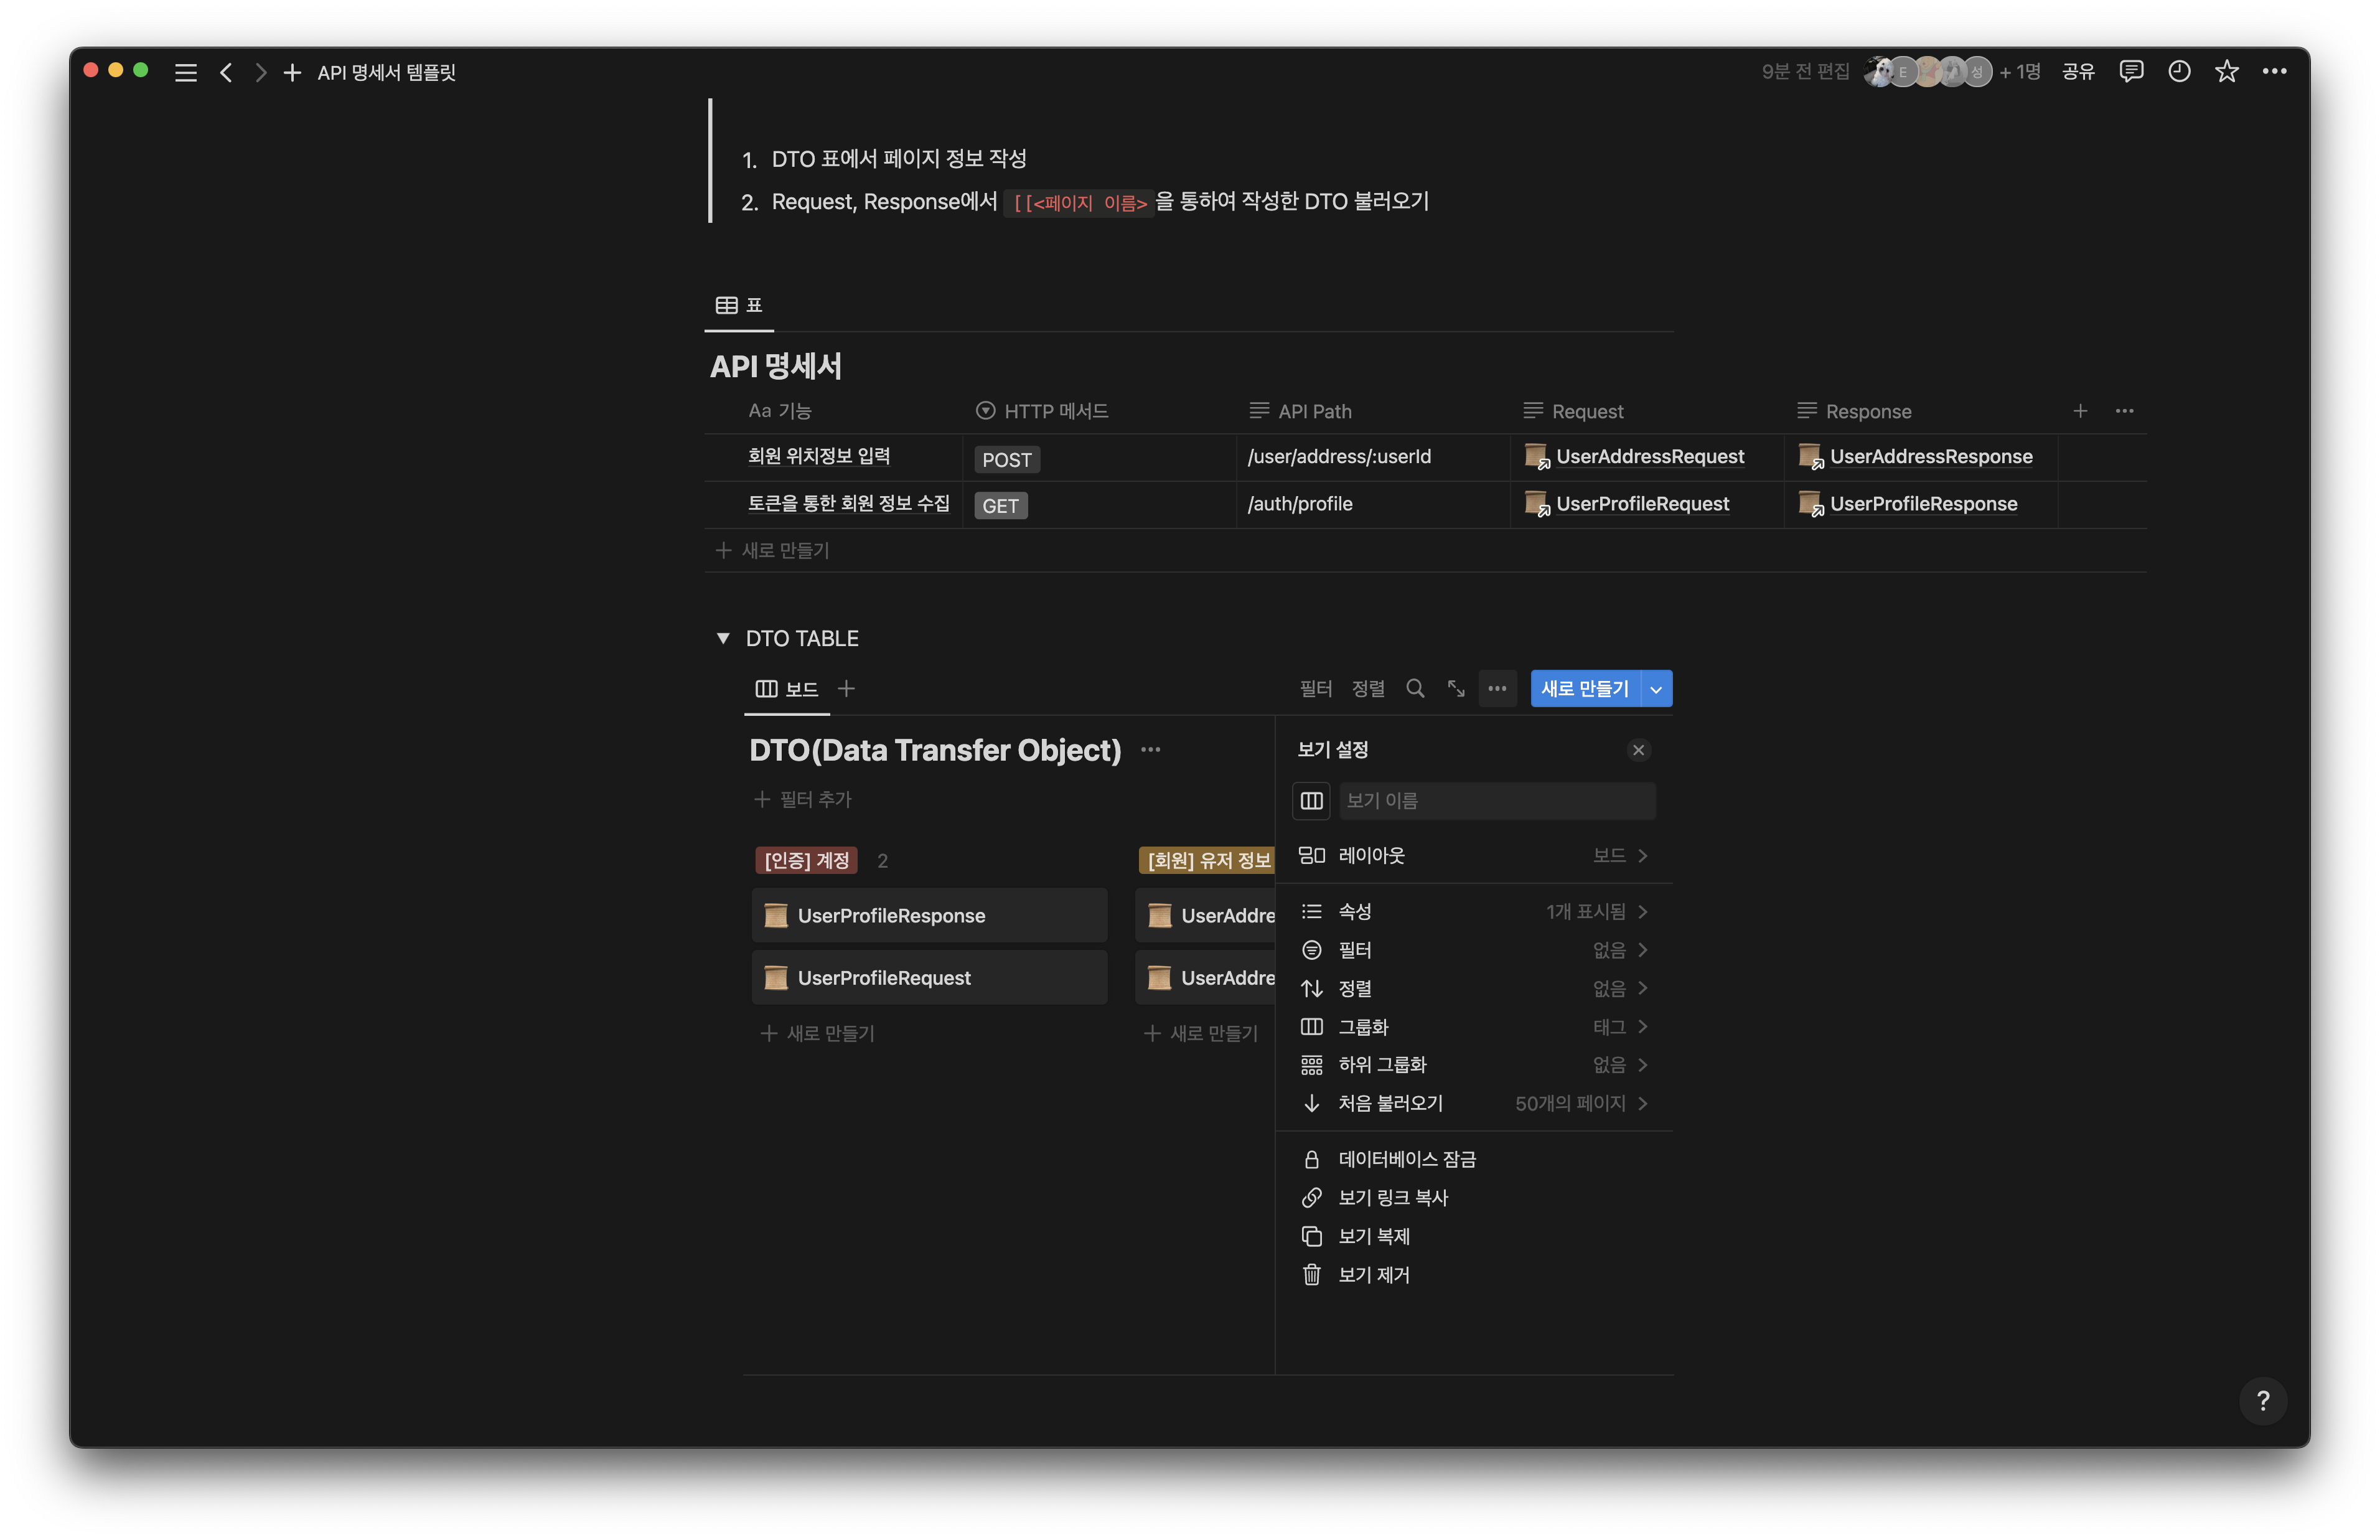2380x1540 pixels.
Task: Add a new column to API table
Action: [2080, 411]
